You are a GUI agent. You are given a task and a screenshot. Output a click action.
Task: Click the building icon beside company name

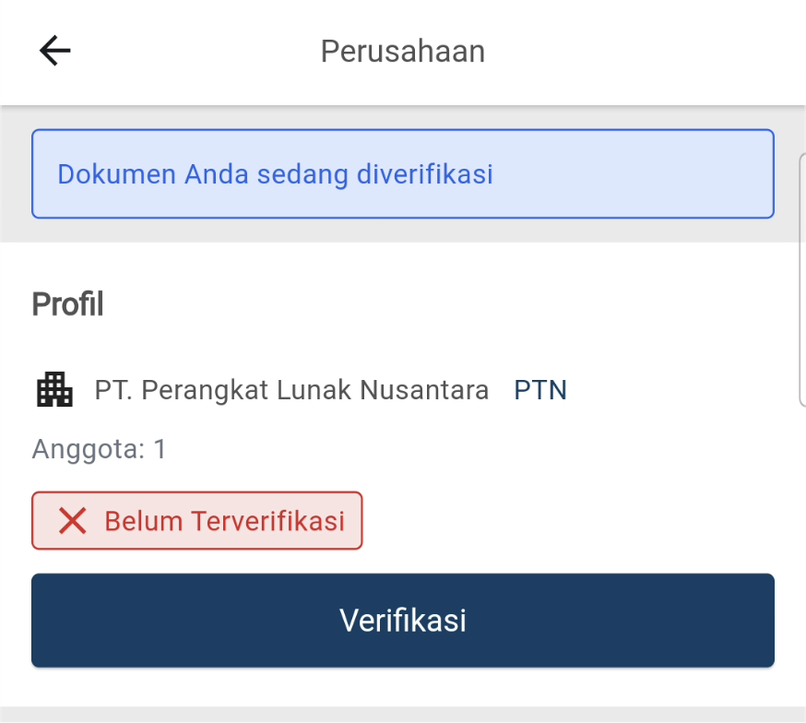[x=54, y=390]
